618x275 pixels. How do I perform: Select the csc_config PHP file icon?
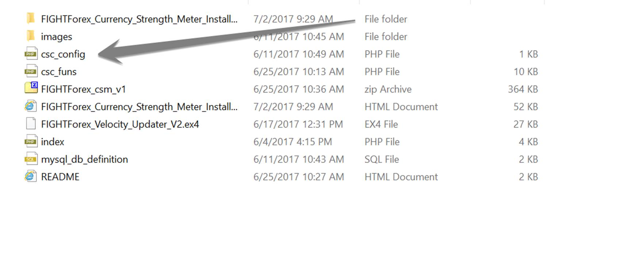31,54
